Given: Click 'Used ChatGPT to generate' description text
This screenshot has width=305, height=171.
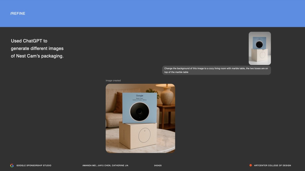Looking at the screenshot, I should pos(37,48).
